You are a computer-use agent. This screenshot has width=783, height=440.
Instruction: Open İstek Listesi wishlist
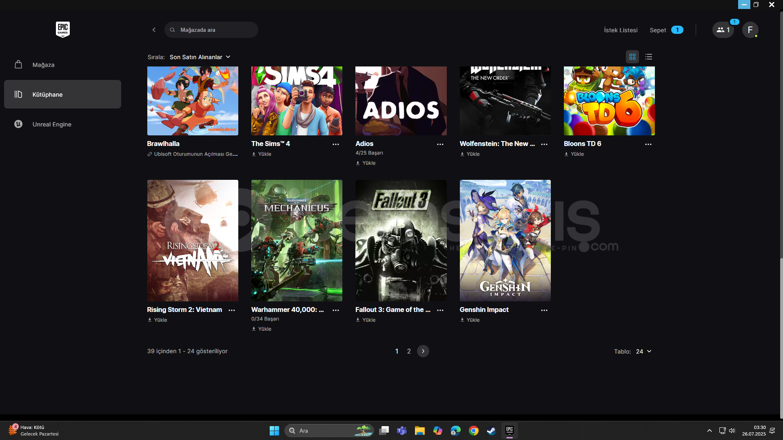pyautogui.click(x=621, y=30)
